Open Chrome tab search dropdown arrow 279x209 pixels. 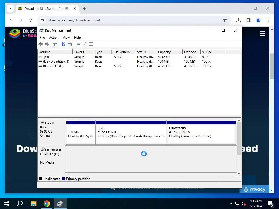point(10,8)
